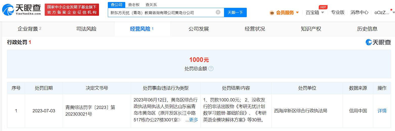This screenshot has height=131, width=395.
Task: Click the 天眼一下 search button
Action: point(235,12)
